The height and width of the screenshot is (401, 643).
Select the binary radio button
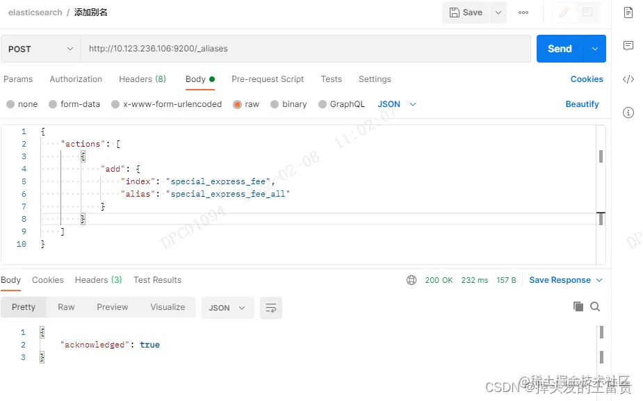(x=275, y=104)
